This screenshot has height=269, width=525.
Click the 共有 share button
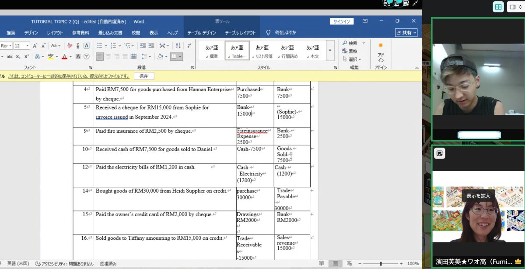click(x=406, y=33)
